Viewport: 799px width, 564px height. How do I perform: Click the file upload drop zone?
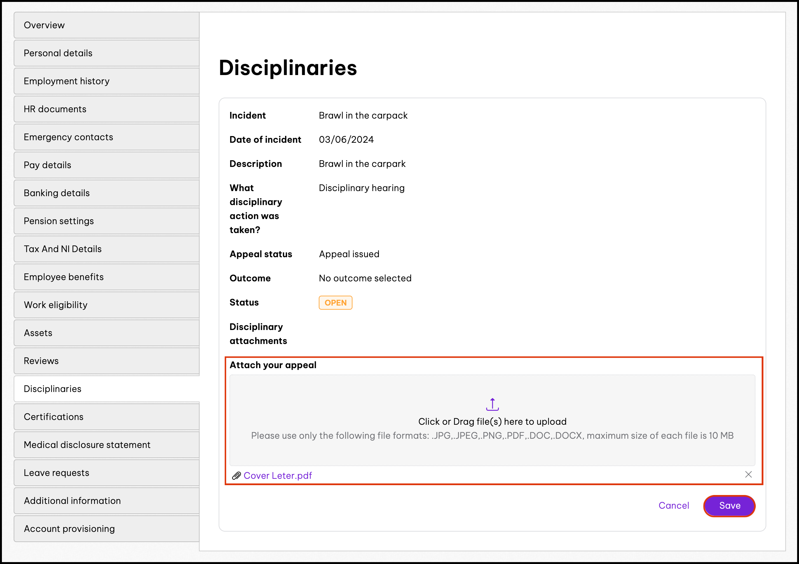[492, 420]
